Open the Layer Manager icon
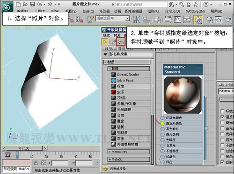Image resolution: width=234 pixels, height=174 pixels. 157,20
